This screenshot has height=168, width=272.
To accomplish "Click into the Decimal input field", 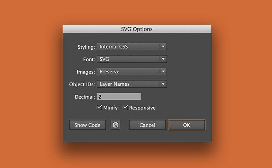I will pos(119,97).
